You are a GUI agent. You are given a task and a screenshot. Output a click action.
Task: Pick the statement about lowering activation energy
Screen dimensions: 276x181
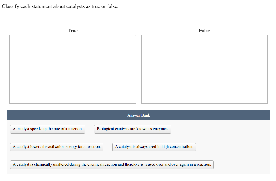coord(56,147)
